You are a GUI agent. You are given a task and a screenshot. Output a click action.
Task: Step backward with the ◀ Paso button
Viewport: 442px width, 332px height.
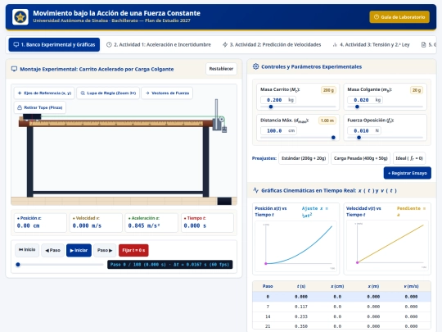(x=52, y=250)
